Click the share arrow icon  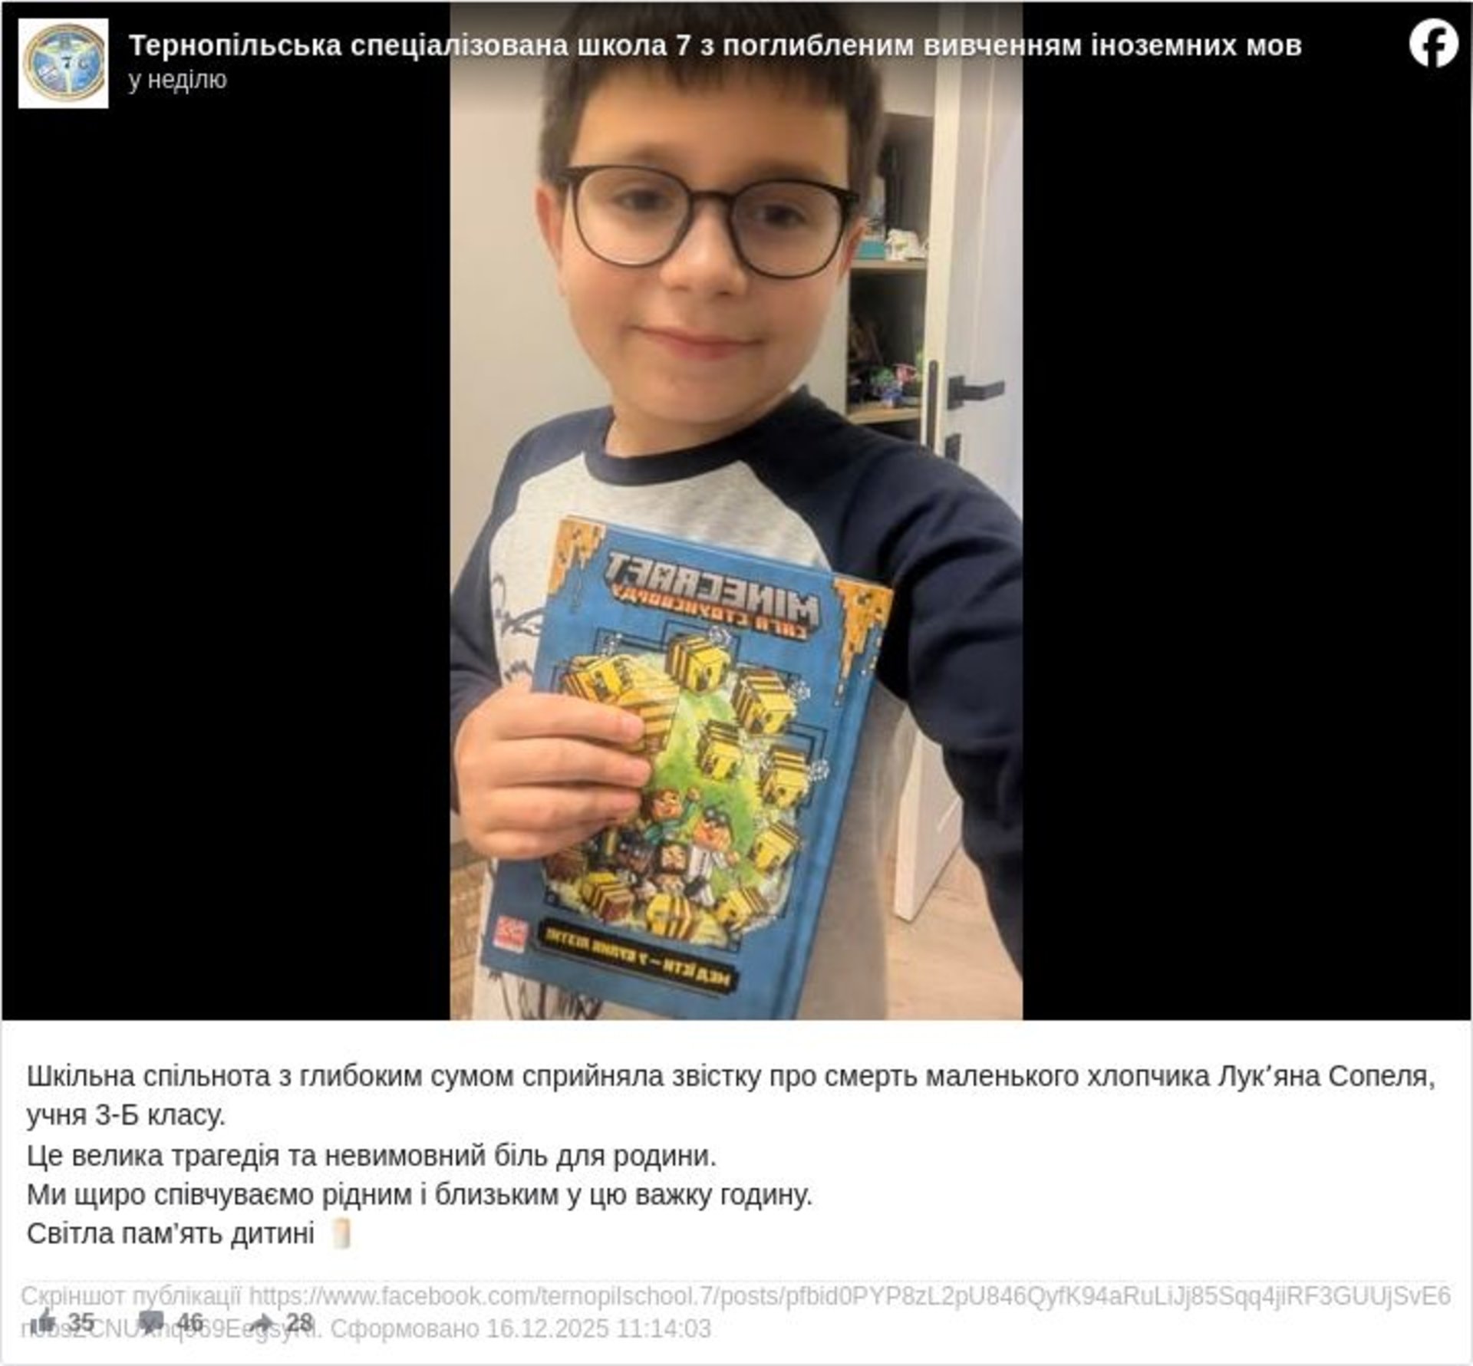(262, 1322)
